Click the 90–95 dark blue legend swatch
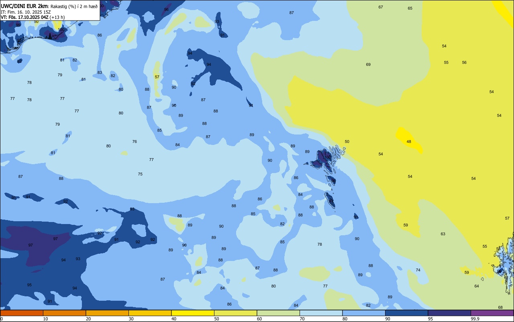514x322 pixels. [407, 313]
